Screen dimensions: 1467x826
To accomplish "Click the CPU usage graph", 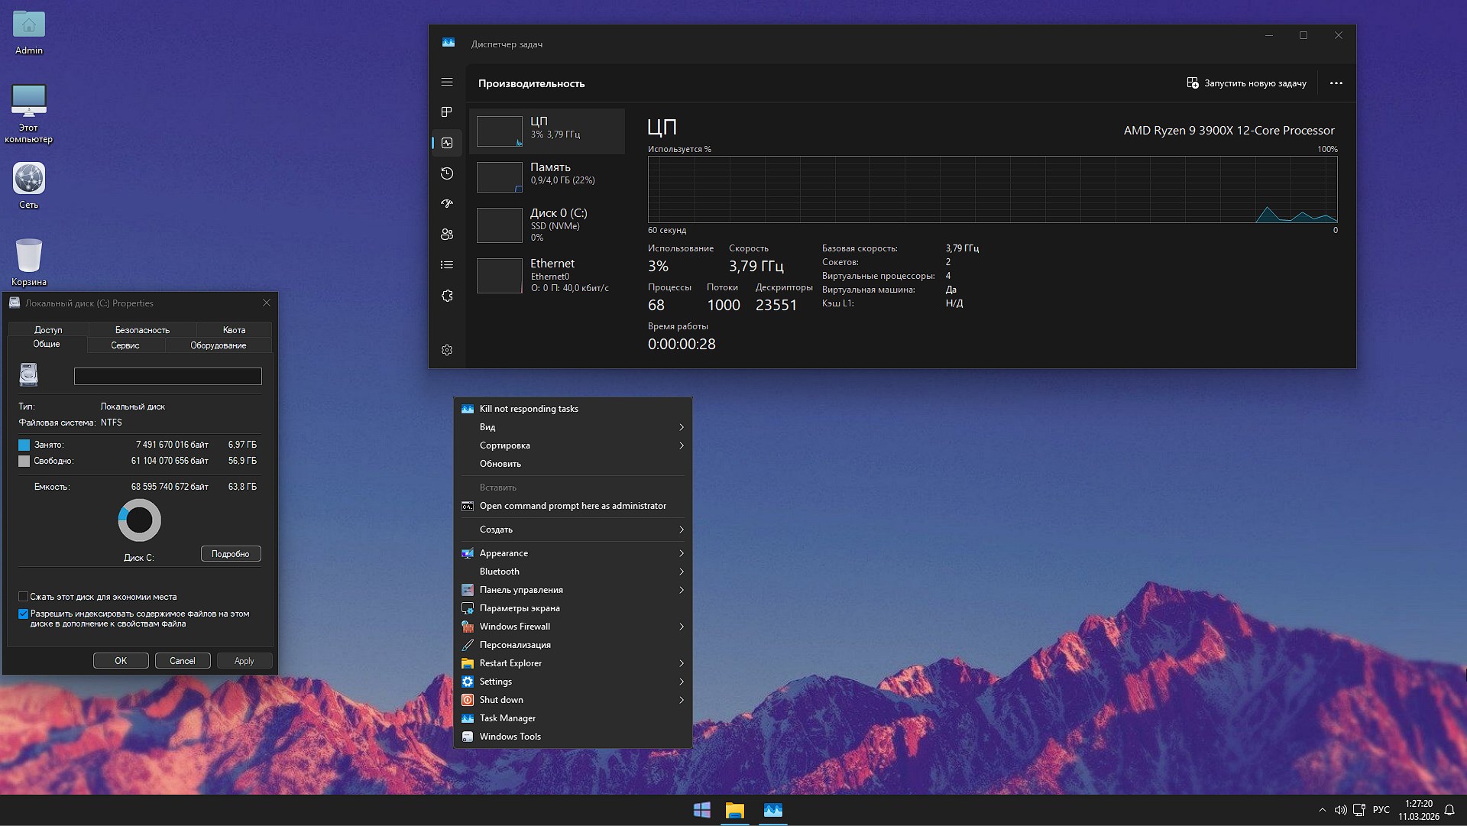I will (993, 189).
